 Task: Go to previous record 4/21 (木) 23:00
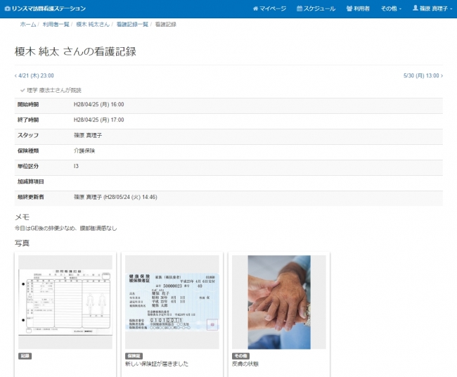click(x=34, y=76)
